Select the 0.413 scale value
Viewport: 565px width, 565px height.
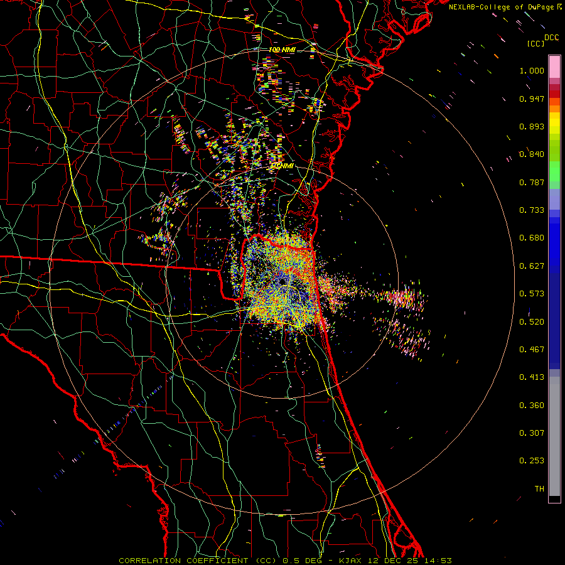pos(532,377)
